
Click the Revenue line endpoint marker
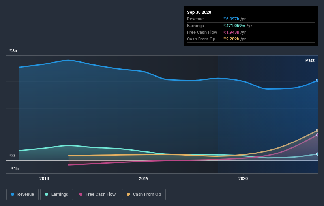point(317,81)
